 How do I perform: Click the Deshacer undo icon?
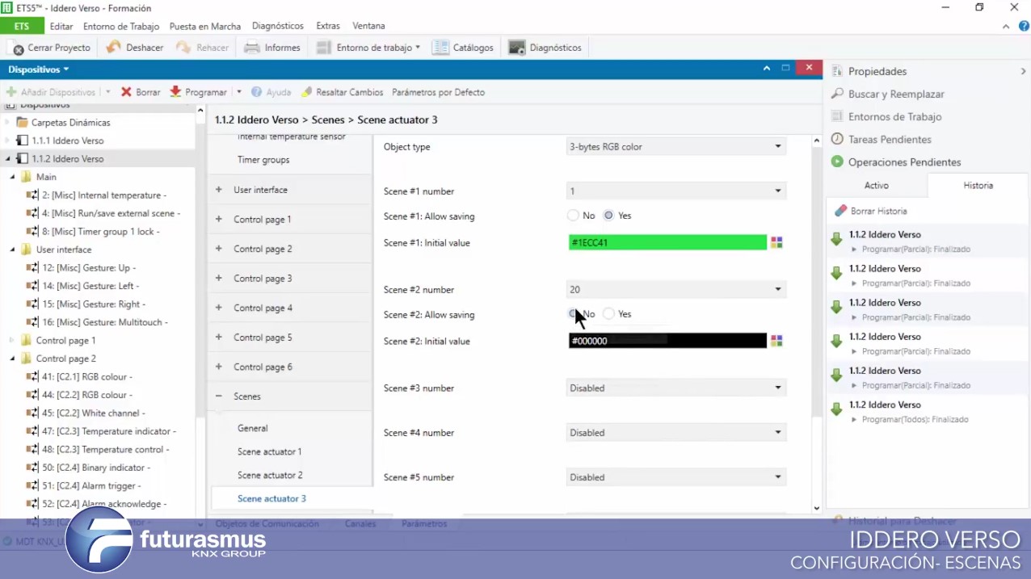114,48
